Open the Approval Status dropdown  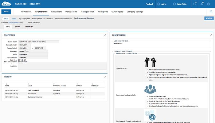point(33,58)
